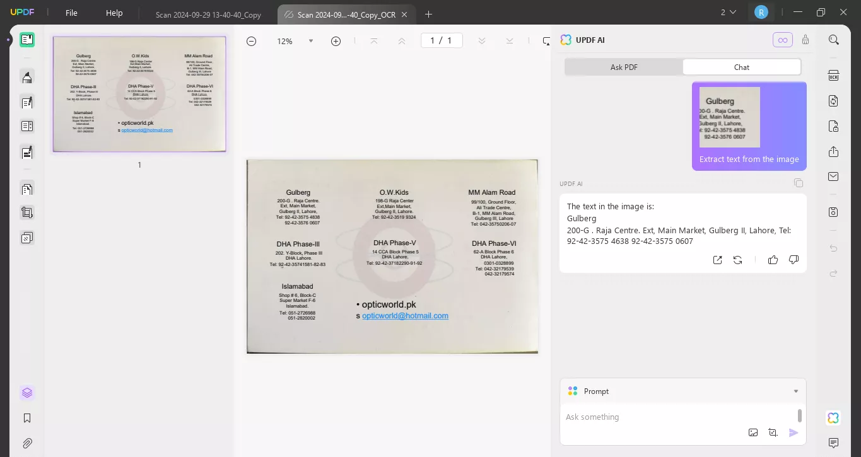
Task: Select the Crop Pages tool
Action: pos(27,212)
